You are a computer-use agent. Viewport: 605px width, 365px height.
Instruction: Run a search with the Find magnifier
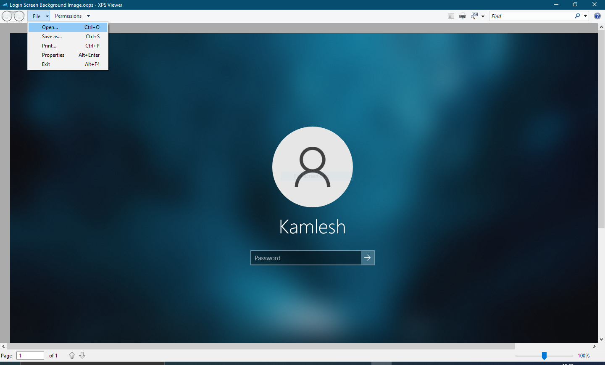tap(578, 16)
